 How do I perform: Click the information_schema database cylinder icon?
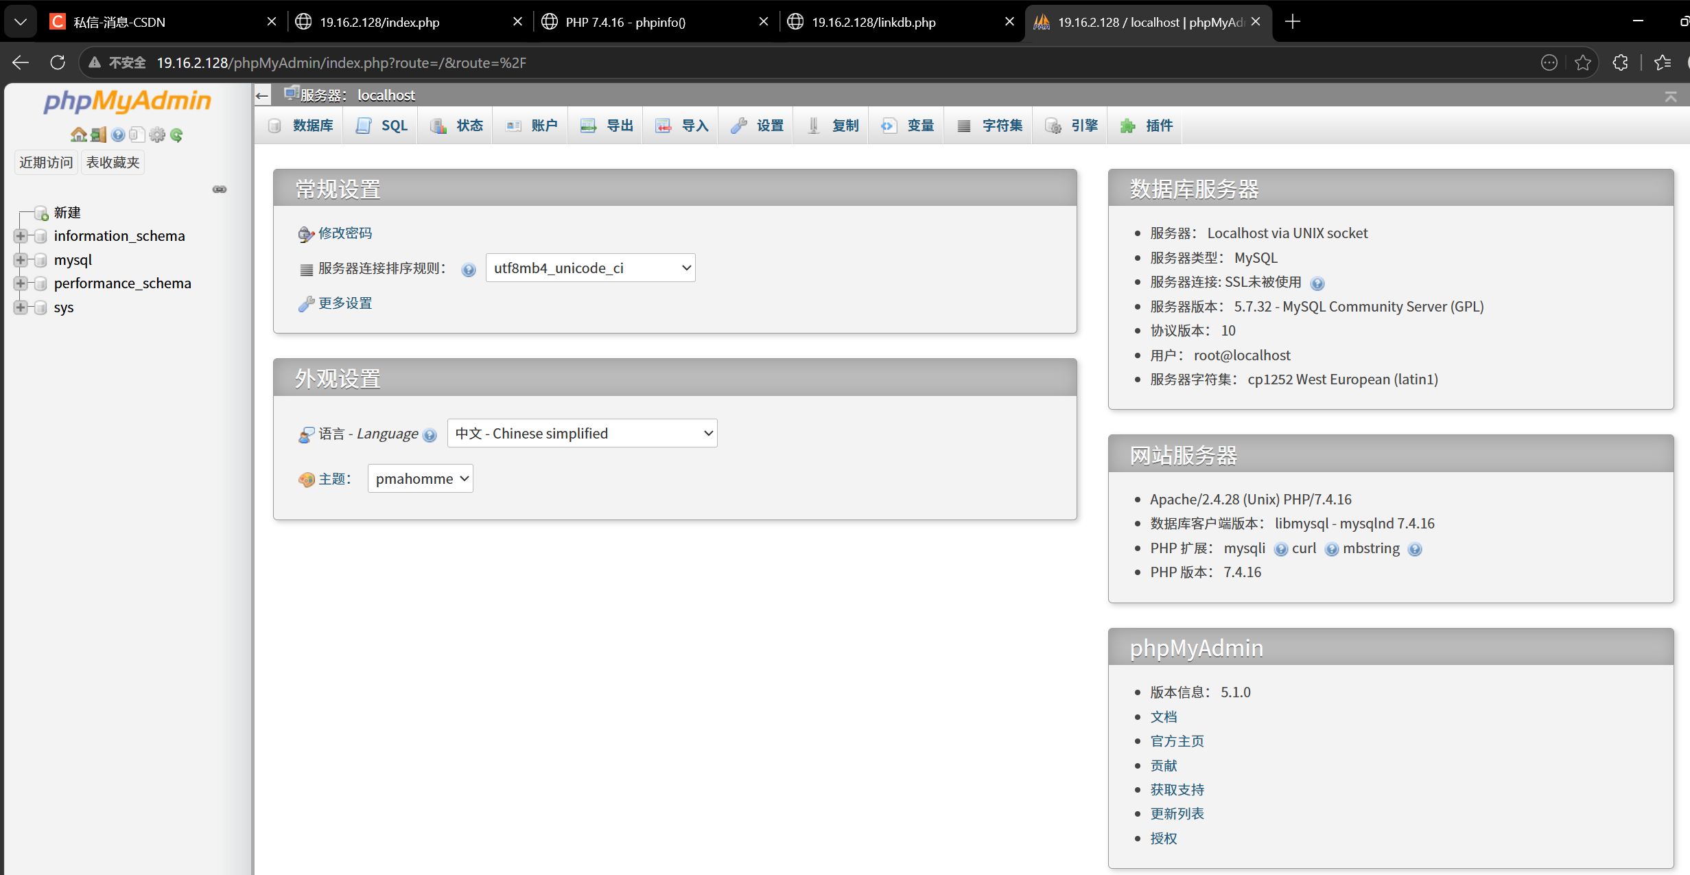point(41,236)
